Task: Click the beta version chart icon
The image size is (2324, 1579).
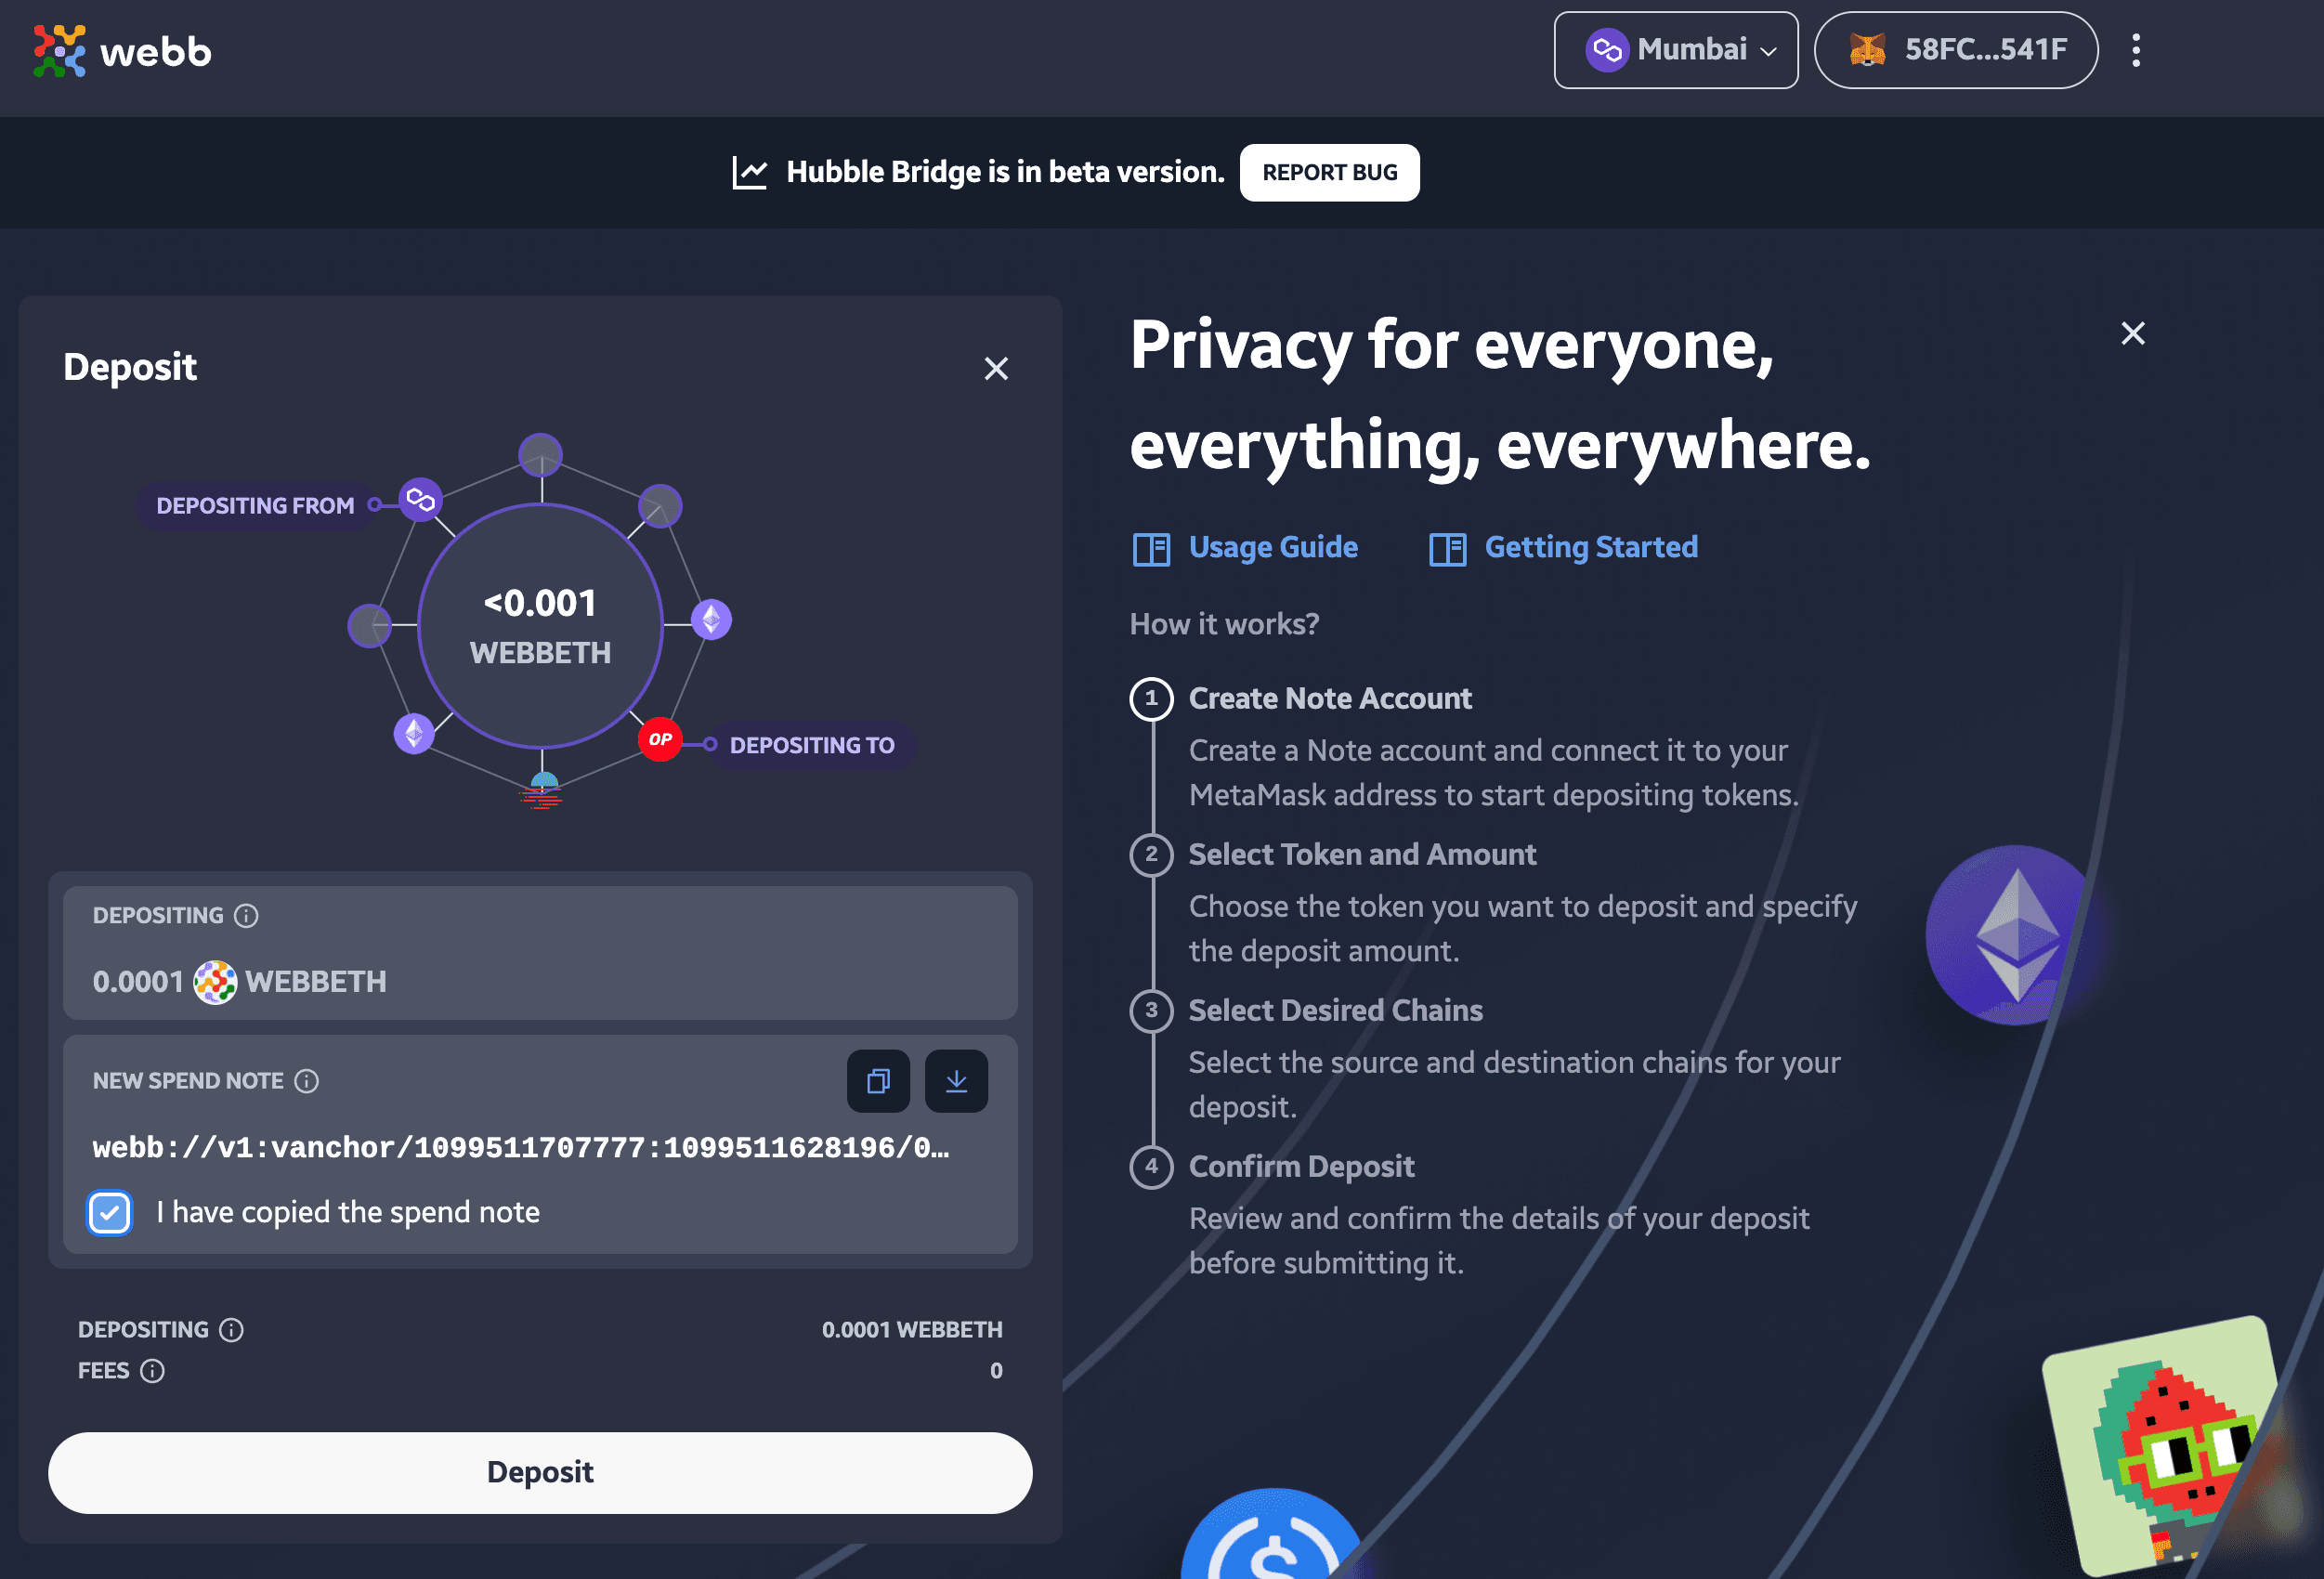Action: click(x=749, y=172)
